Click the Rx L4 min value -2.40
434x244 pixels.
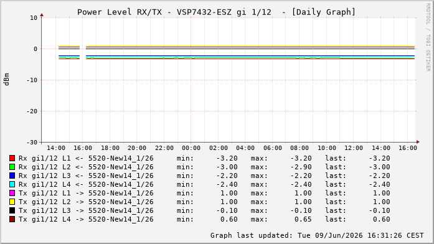tap(227, 184)
